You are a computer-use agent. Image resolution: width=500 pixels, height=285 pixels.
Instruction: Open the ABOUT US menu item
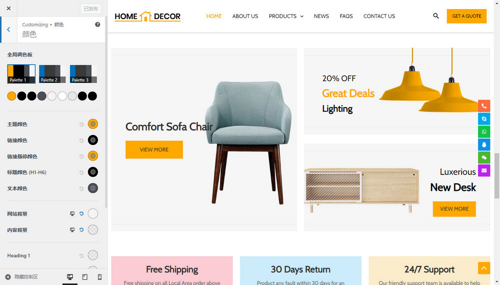point(245,16)
